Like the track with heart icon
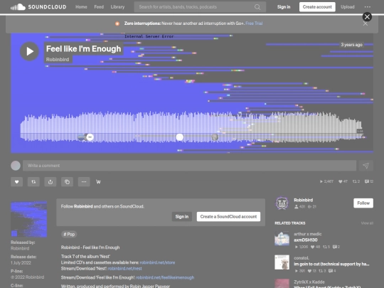 pyautogui.click(x=16, y=182)
